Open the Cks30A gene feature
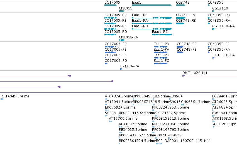237x145 pixels. pos(122,11)
